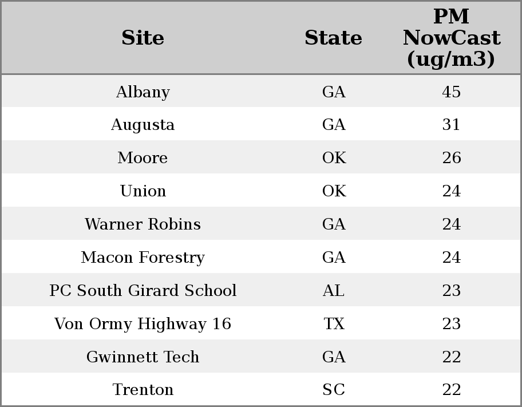
Task: Select the Union site cell
Action: 143,191
